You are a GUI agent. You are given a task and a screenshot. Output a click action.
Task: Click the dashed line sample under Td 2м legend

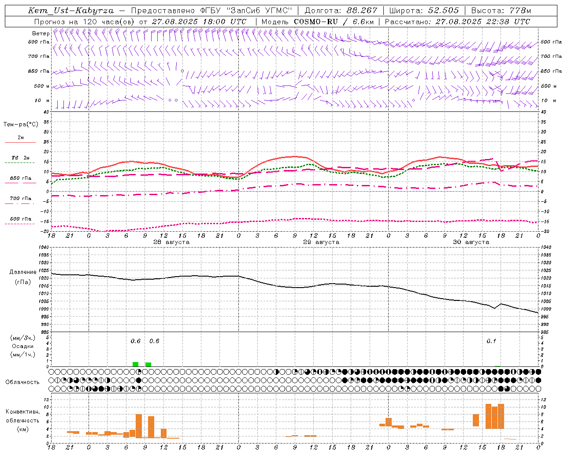tap(20, 163)
